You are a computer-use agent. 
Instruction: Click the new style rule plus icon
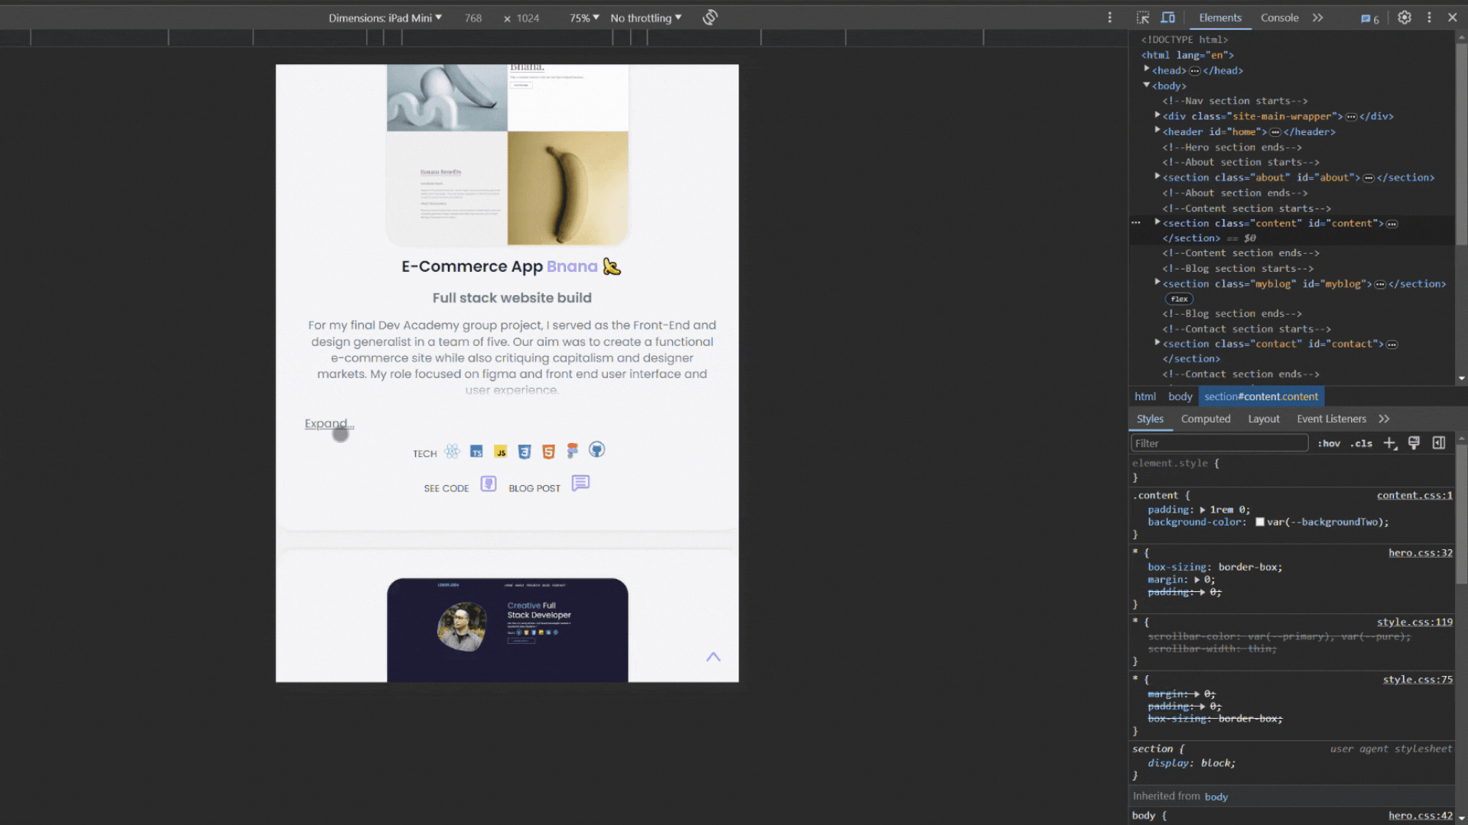1390,443
